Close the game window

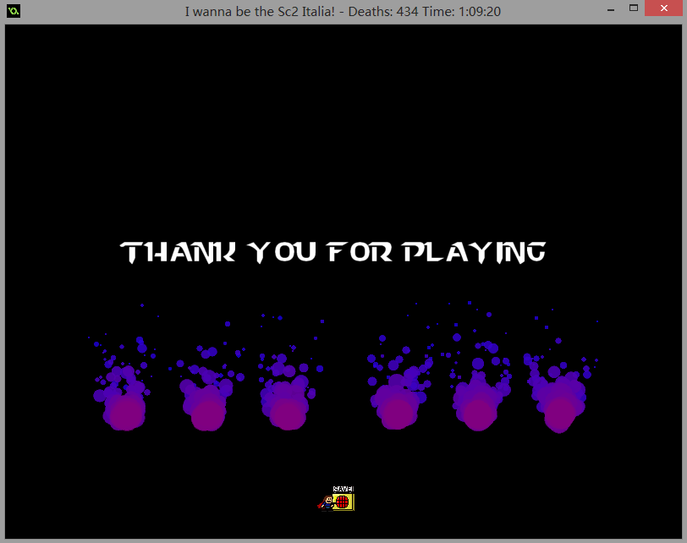click(666, 8)
